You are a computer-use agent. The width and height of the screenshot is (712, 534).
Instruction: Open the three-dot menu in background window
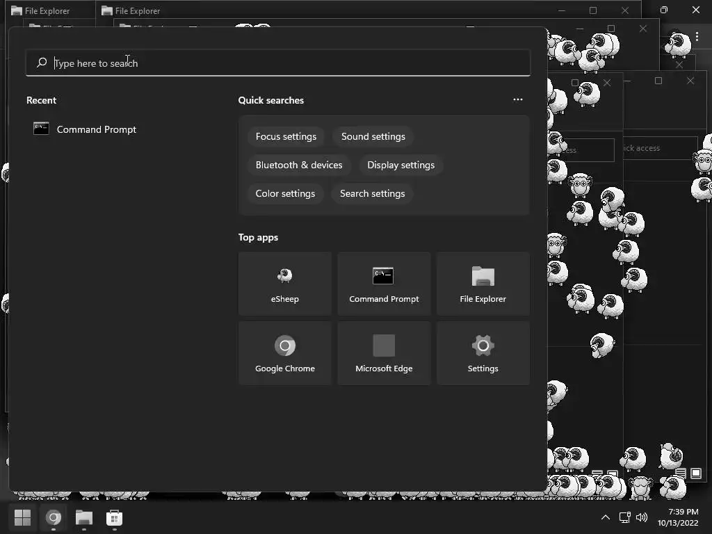tap(697, 37)
